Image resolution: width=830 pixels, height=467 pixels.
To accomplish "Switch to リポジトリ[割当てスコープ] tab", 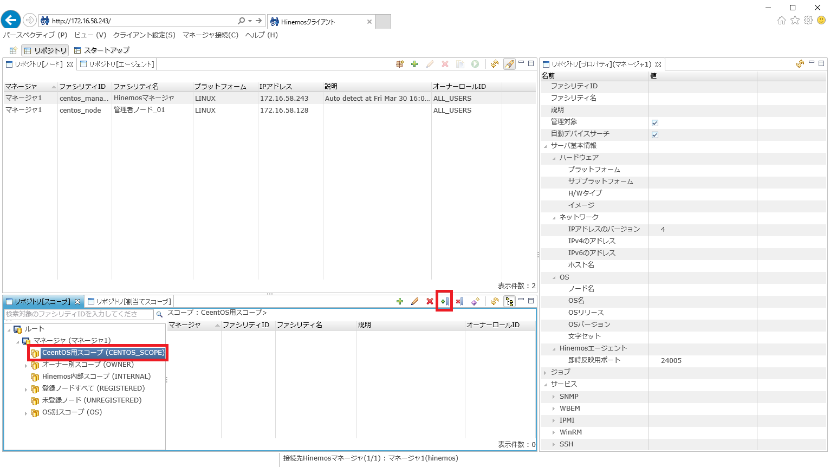I will click(129, 301).
